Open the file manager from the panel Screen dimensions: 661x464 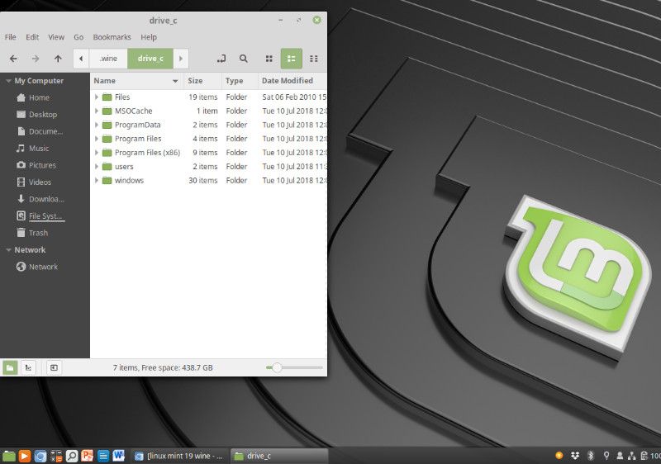[x=9, y=456]
